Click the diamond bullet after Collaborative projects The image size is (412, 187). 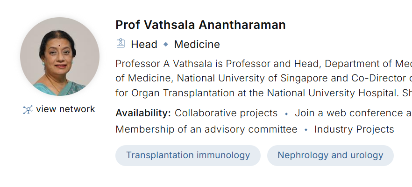tap(286, 114)
